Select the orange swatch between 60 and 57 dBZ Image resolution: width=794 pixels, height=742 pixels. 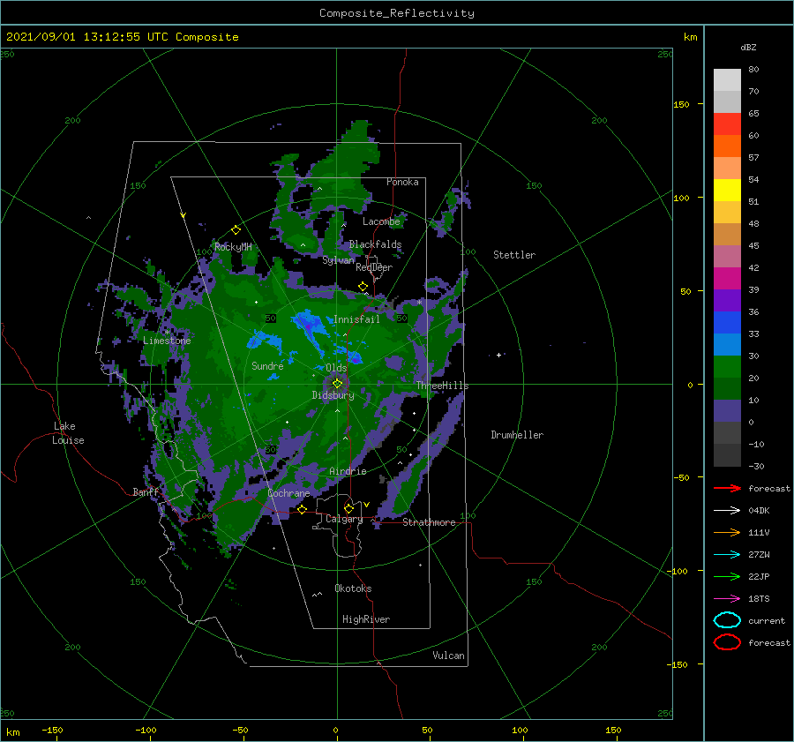click(x=727, y=146)
